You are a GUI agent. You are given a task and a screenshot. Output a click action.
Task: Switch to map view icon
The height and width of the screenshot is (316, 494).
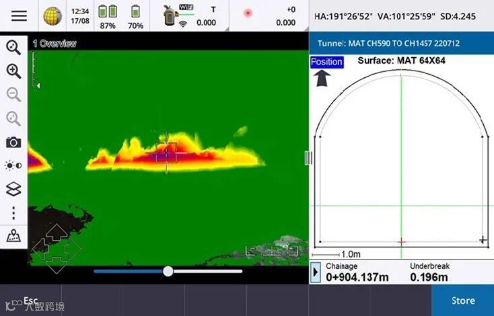pyautogui.click(x=13, y=236)
